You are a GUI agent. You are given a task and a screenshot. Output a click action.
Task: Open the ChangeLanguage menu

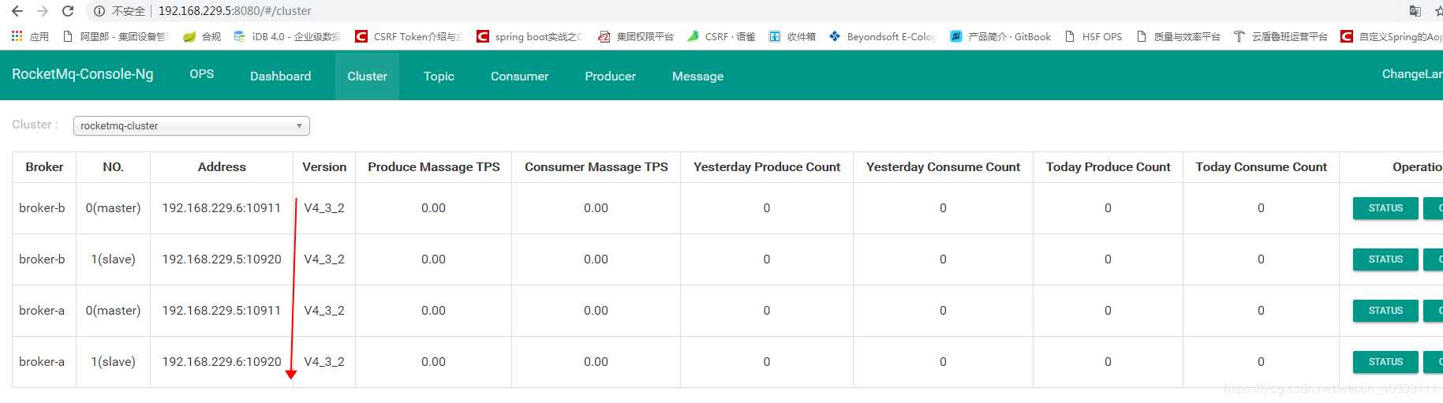(1412, 74)
